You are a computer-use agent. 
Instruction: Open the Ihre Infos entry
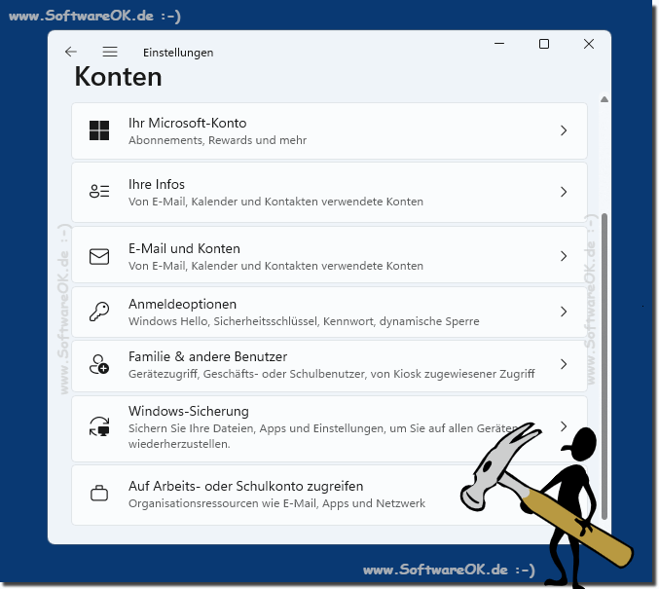(x=329, y=192)
